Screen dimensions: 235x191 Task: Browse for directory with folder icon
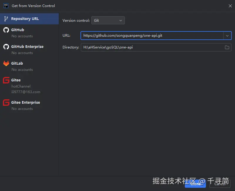pyautogui.click(x=227, y=47)
